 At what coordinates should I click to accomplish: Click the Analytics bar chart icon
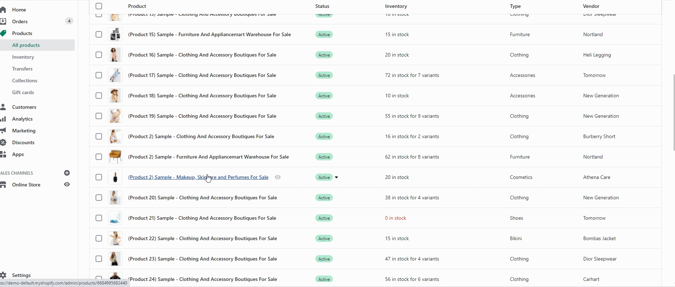(3, 119)
